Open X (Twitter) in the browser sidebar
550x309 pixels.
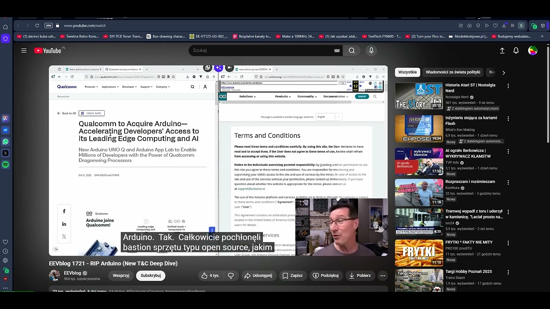pos(6,153)
